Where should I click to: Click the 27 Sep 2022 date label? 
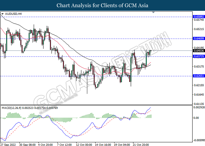[8, 145]
